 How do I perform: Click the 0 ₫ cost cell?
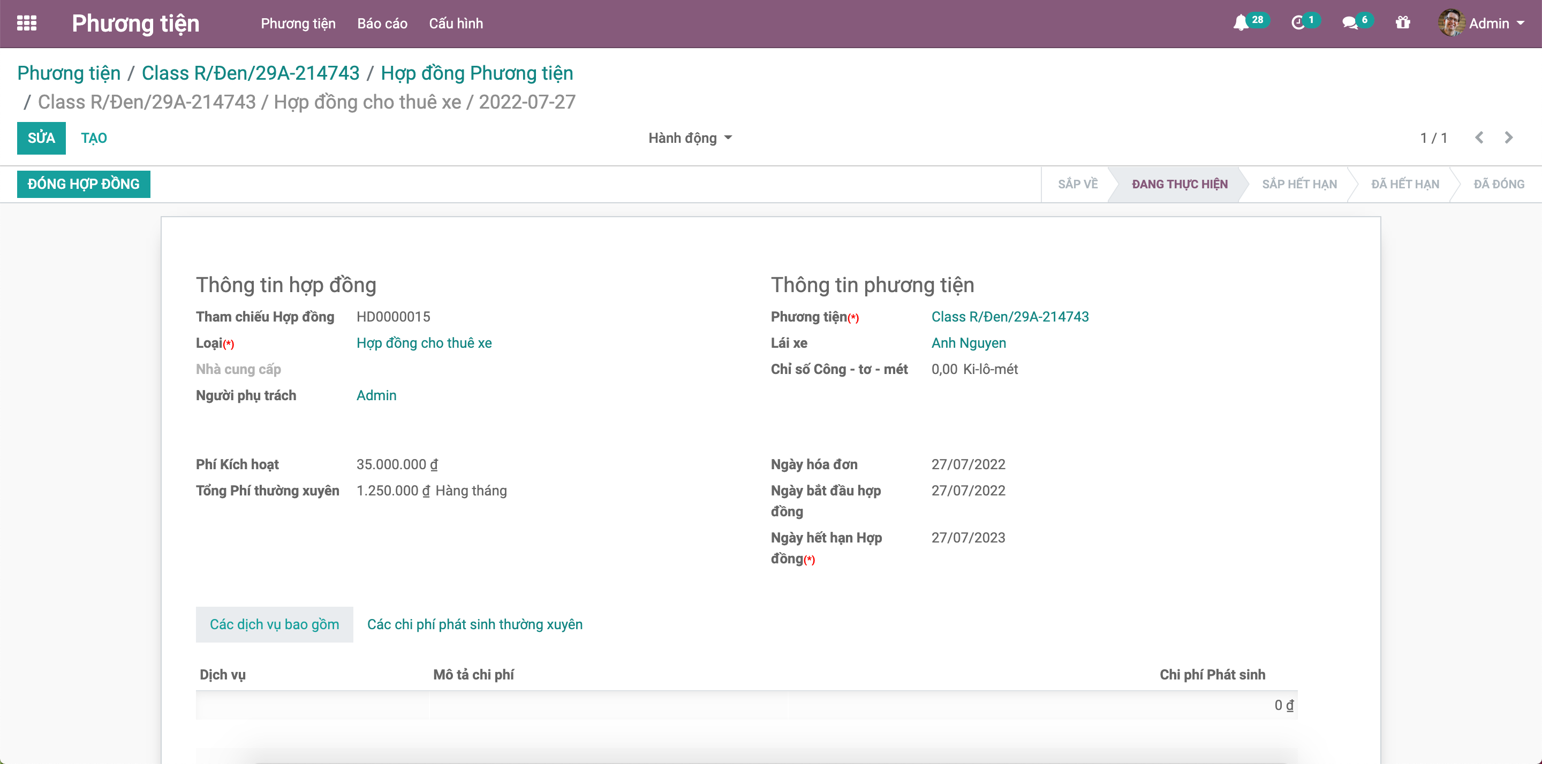coord(1284,705)
